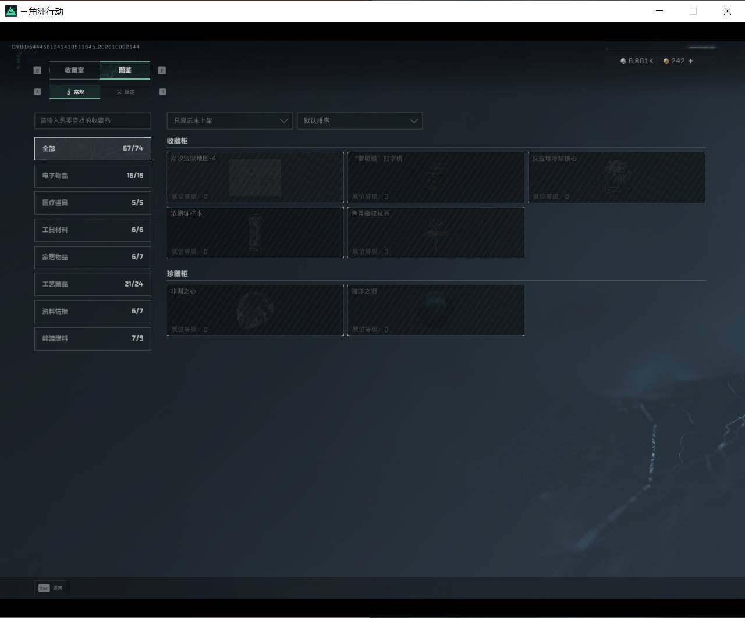Click the silver currency coin icon
The width and height of the screenshot is (745, 618).
[x=623, y=61]
